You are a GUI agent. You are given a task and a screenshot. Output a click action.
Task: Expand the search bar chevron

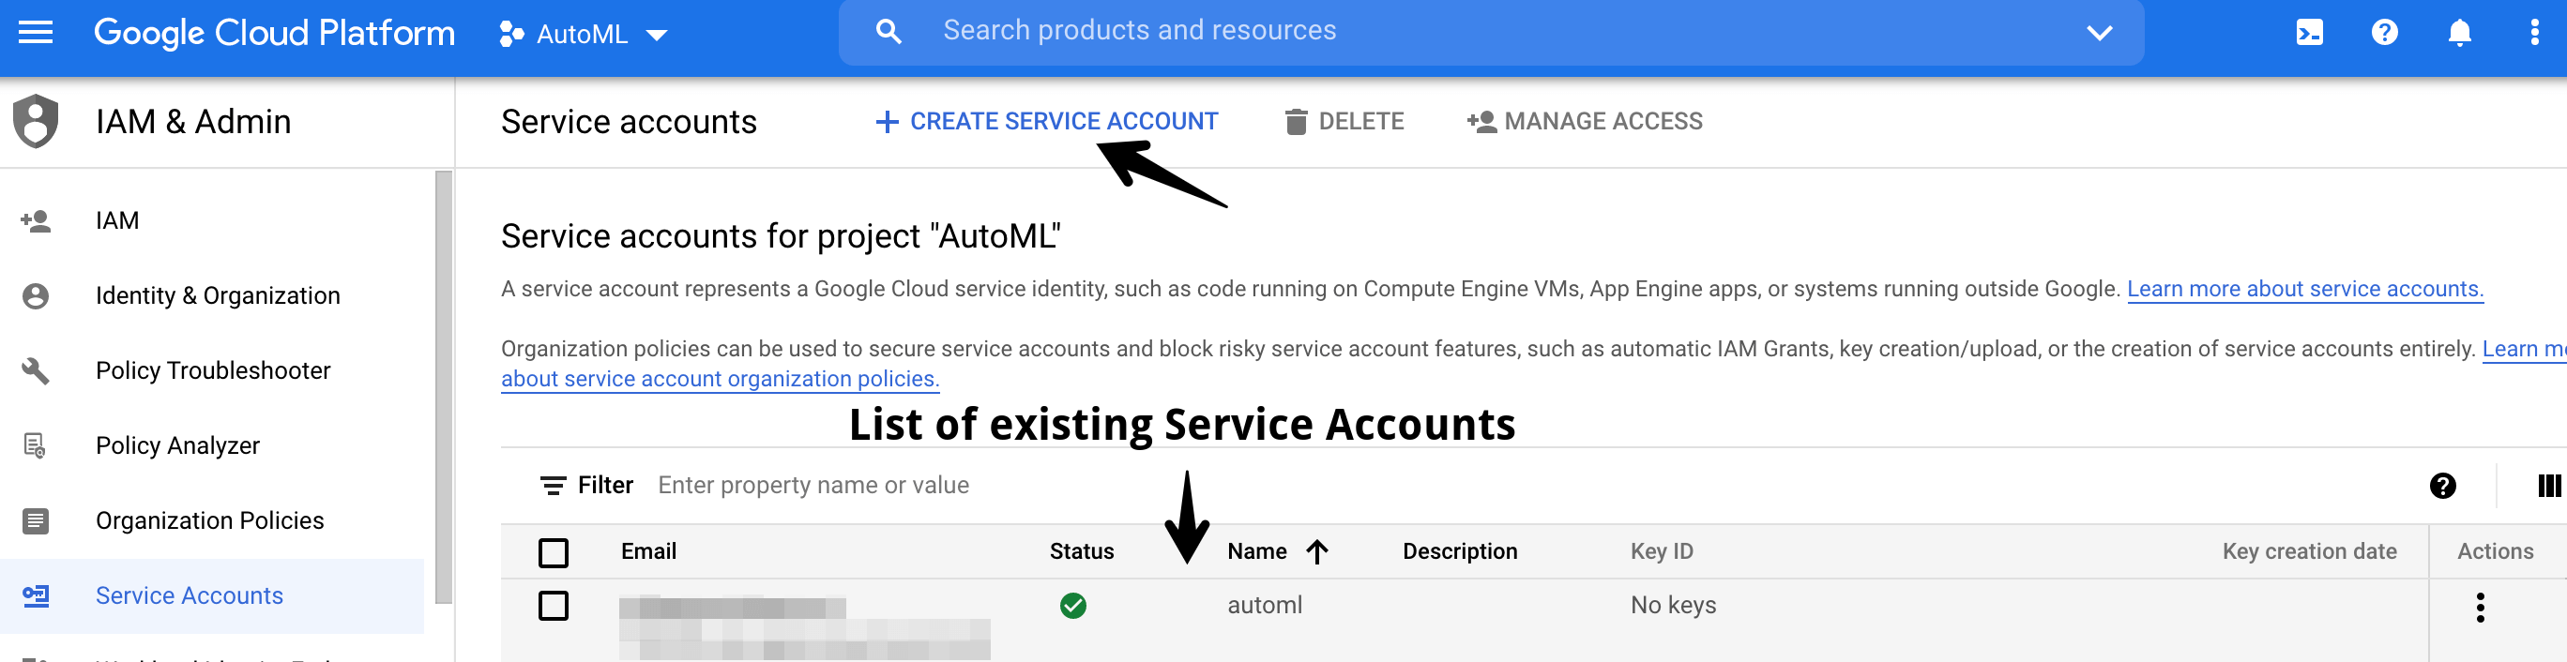click(2099, 33)
